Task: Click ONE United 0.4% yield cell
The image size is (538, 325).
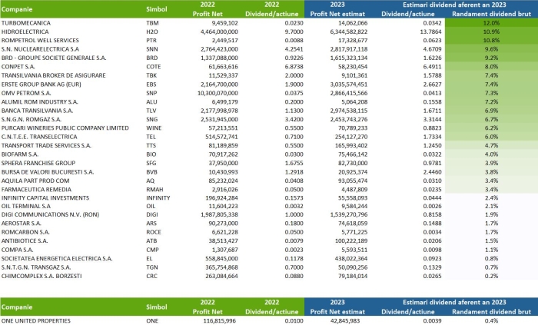Action: (x=491, y=321)
